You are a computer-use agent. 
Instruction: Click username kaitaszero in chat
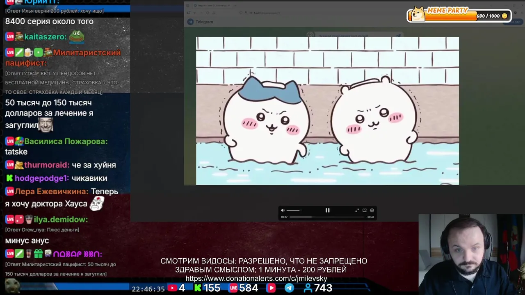(x=45, y=37)
